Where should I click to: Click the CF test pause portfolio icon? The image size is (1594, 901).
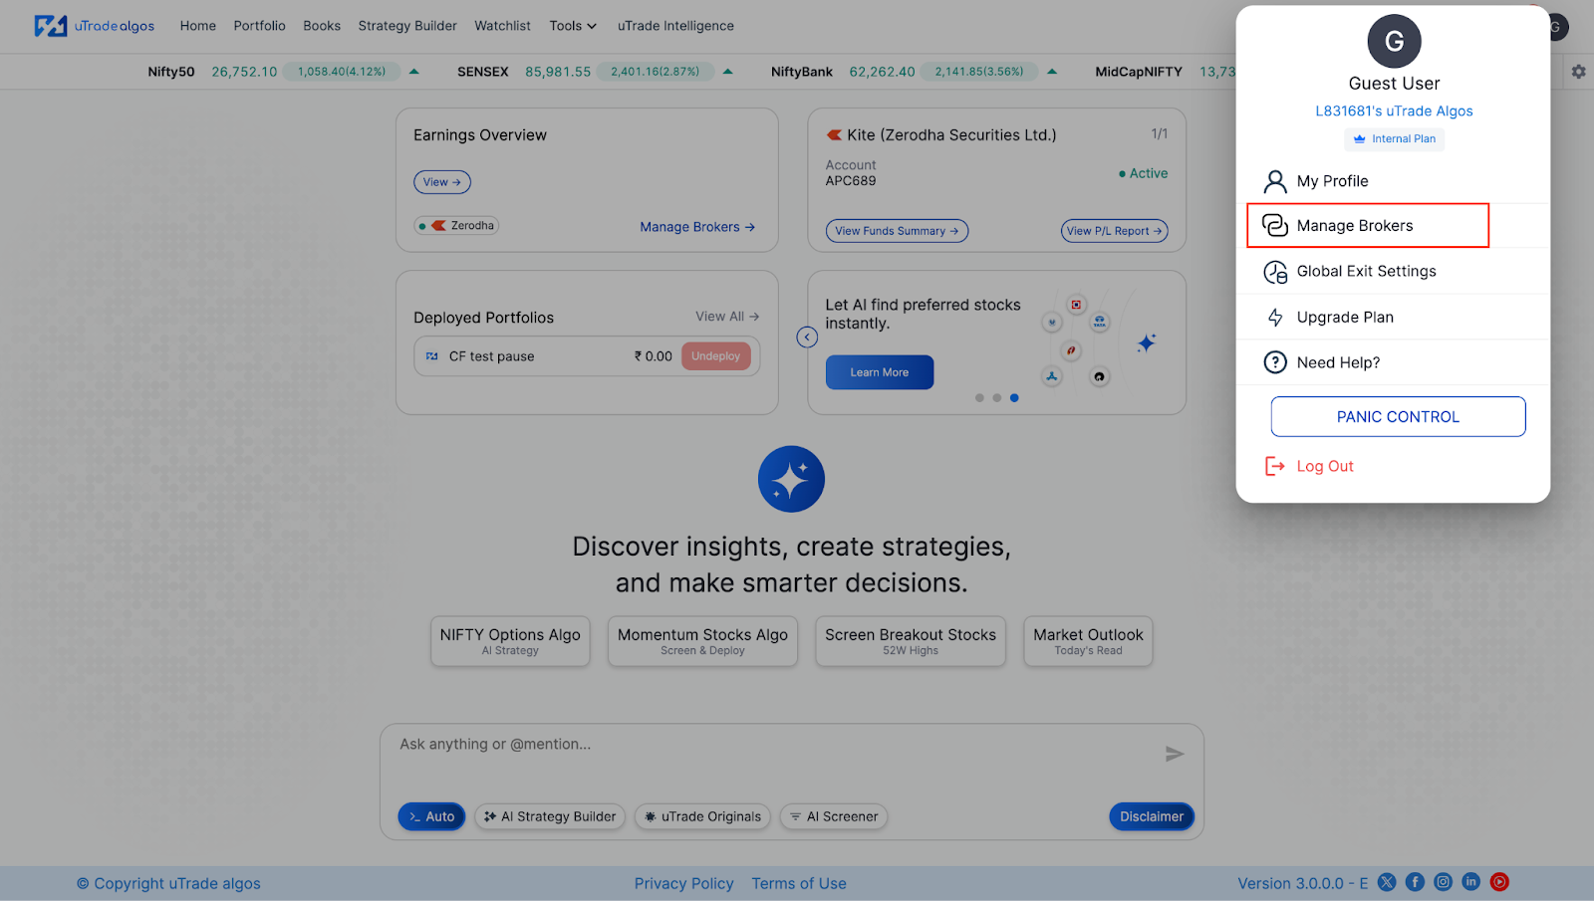click(432, 356)
